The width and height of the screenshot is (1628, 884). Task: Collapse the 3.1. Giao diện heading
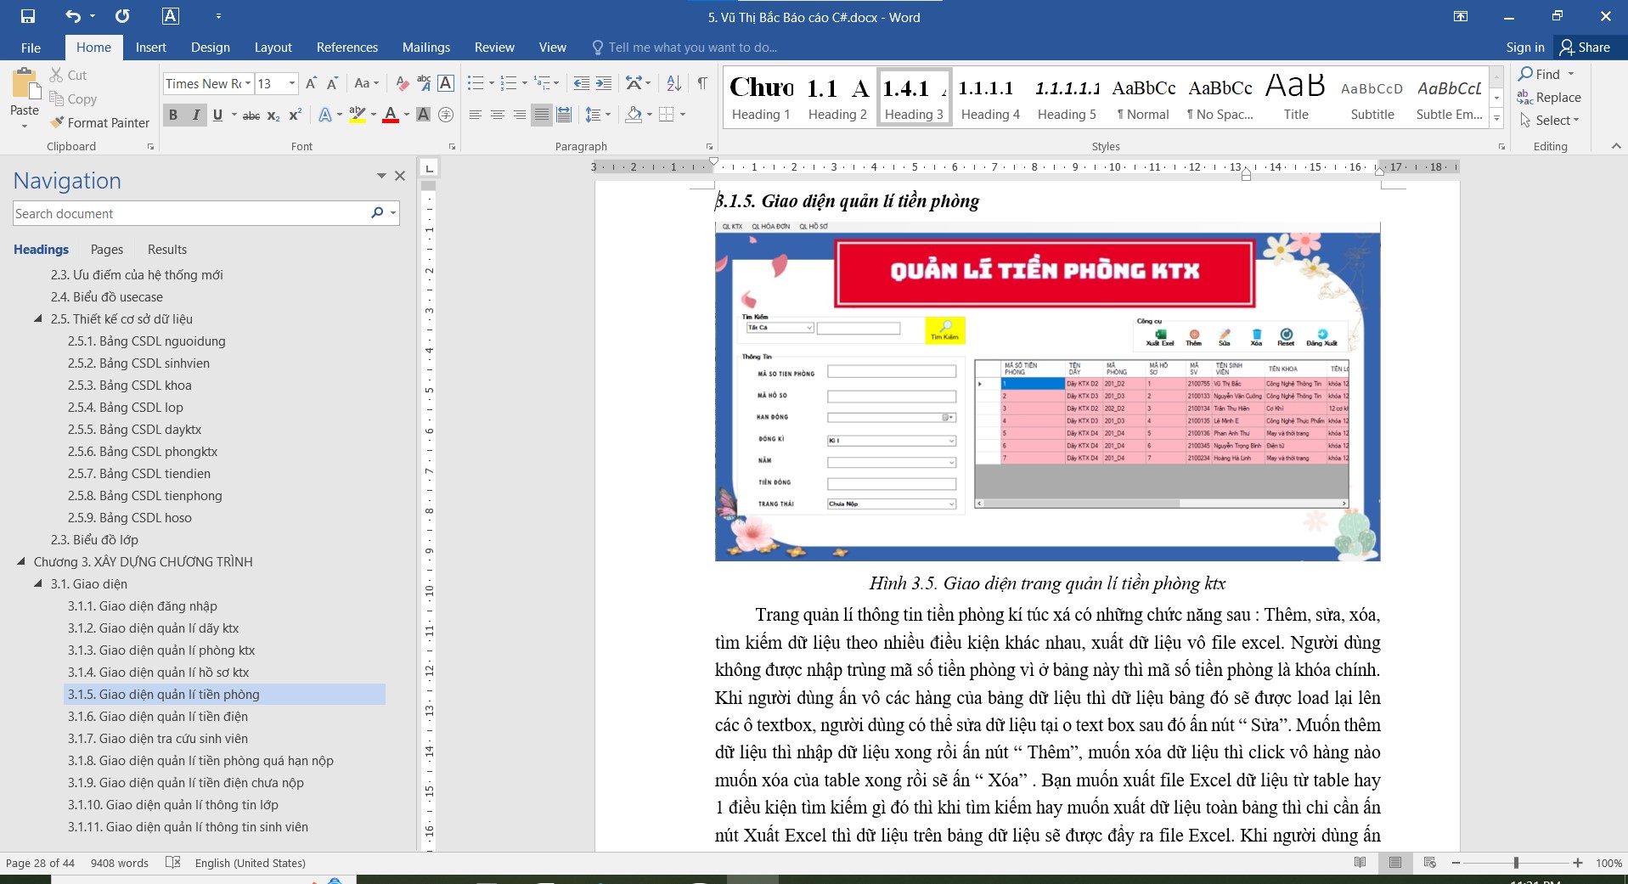(38, 584)
